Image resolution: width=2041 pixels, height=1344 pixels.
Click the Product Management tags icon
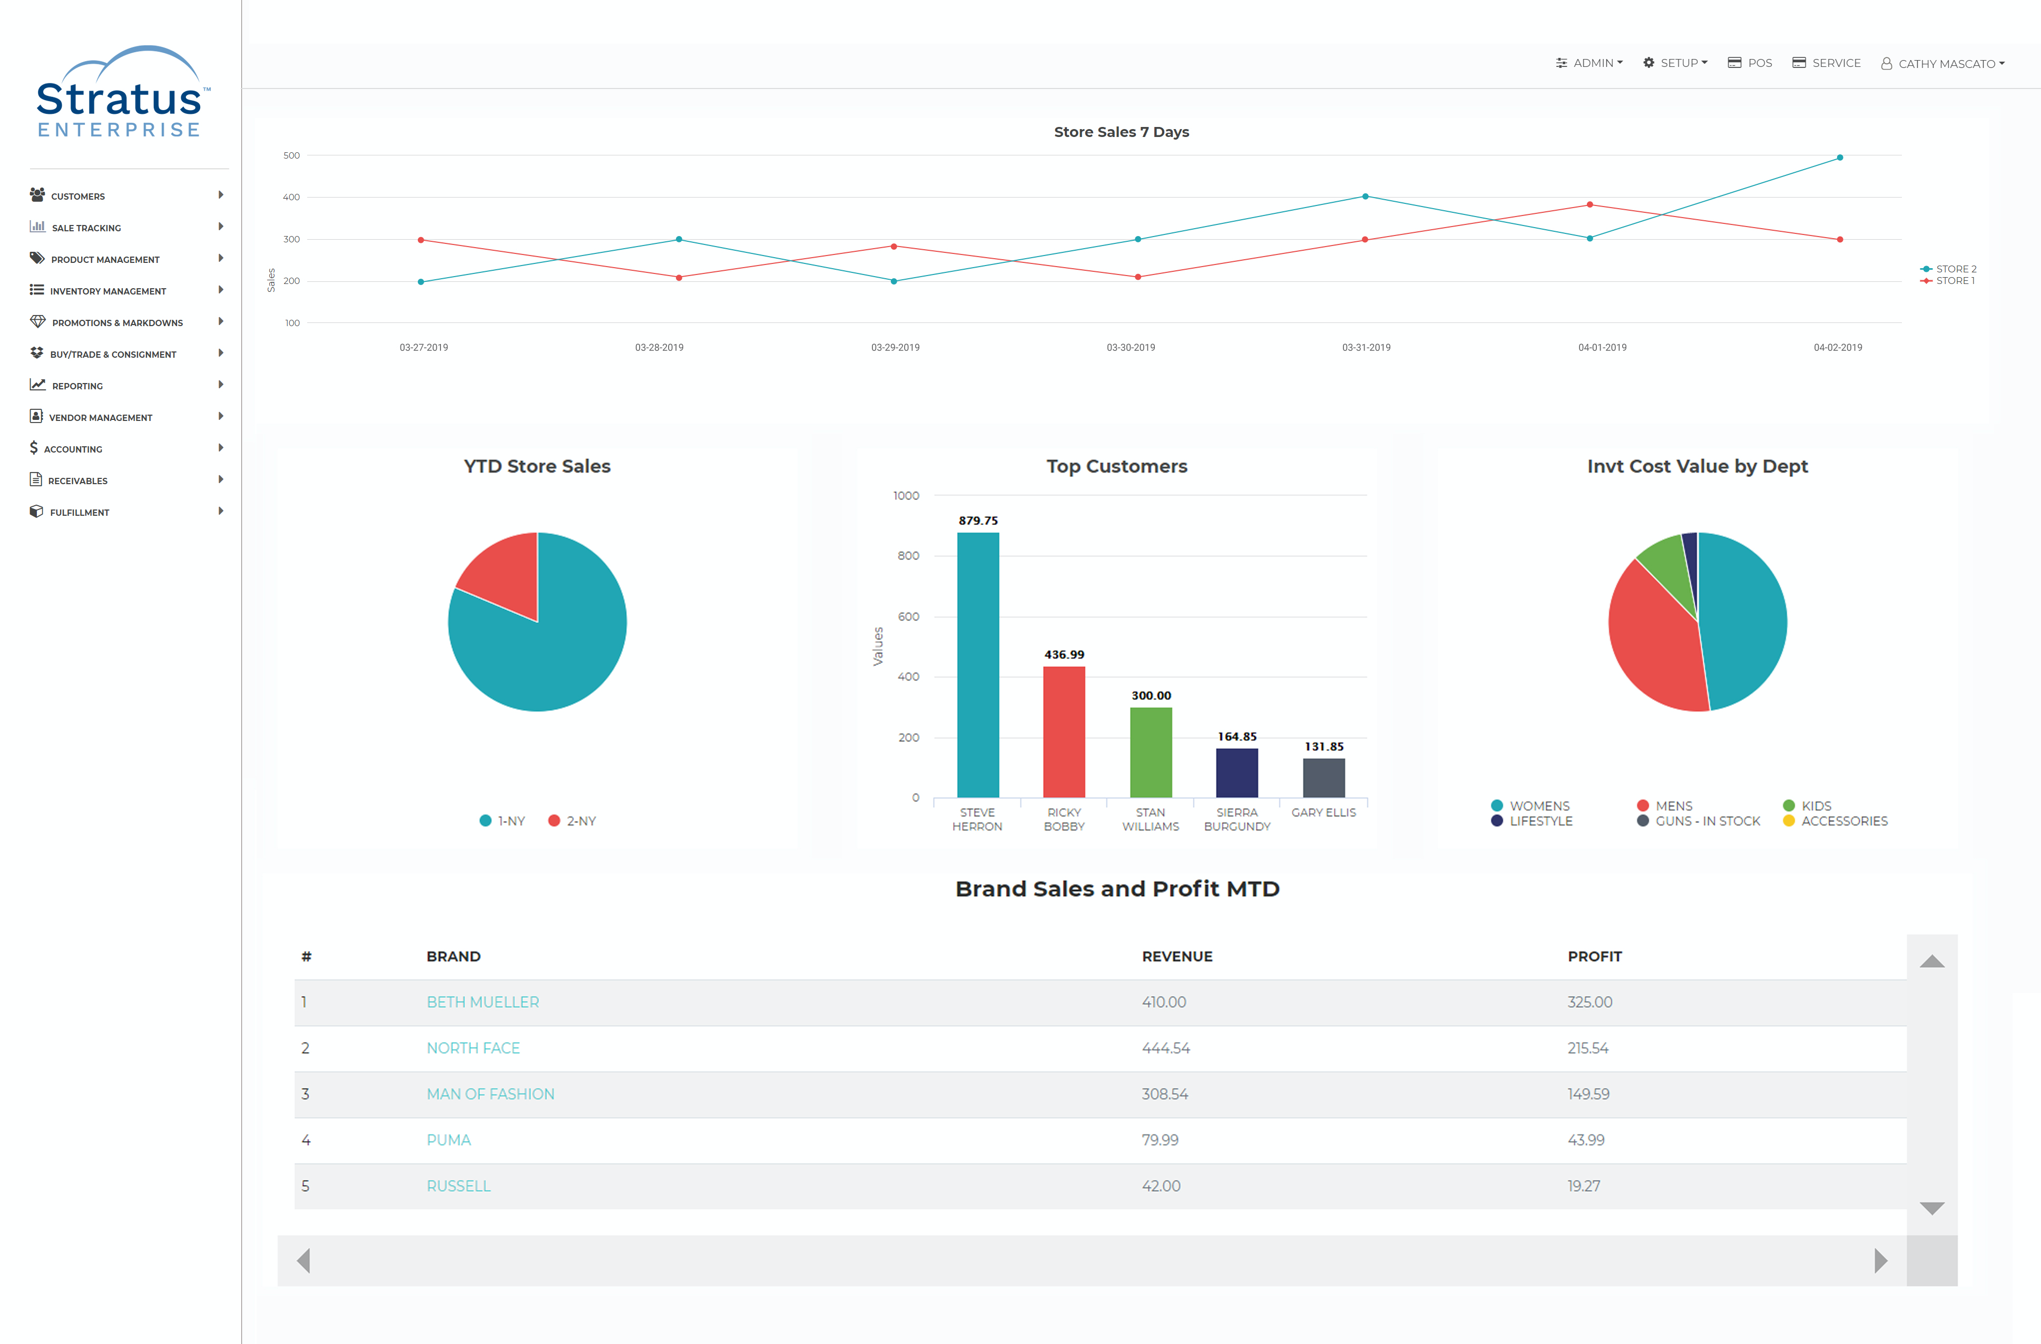pyautogui.click(x=37, y=258)
